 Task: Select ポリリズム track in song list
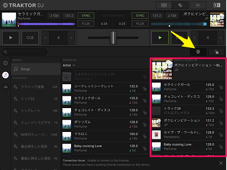[105, 124]
